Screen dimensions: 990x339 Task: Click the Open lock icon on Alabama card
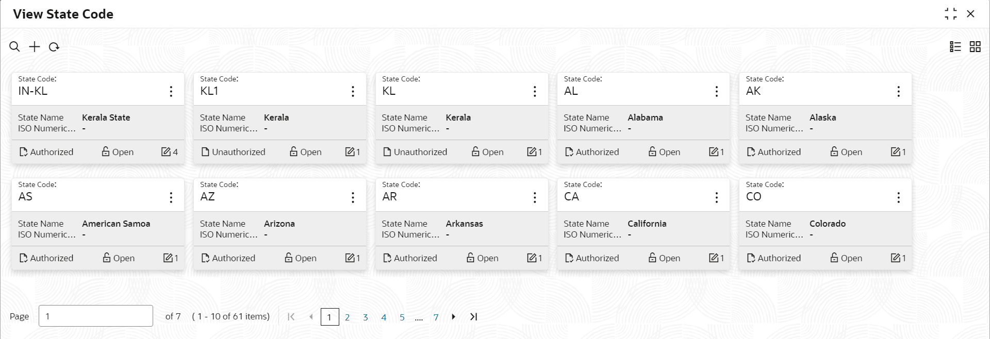click(x=652, y=151)
